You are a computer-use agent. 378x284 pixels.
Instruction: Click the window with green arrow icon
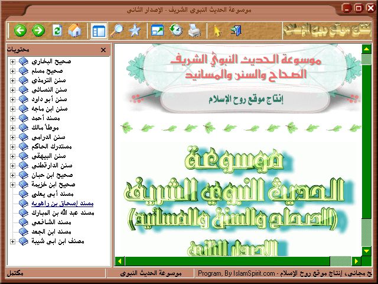tap(157, 31)
